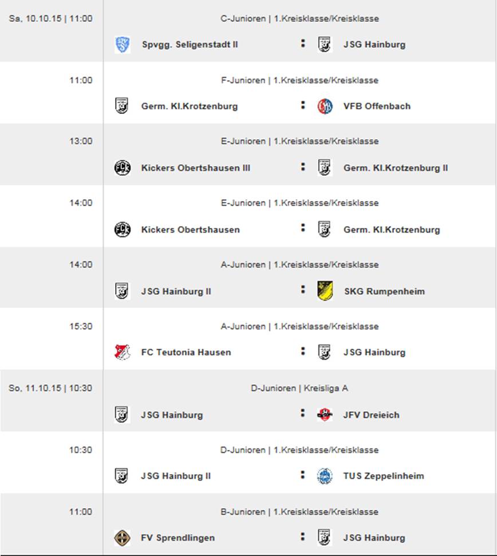Open the FC Teutonia Hausen team link

[186, 353]
